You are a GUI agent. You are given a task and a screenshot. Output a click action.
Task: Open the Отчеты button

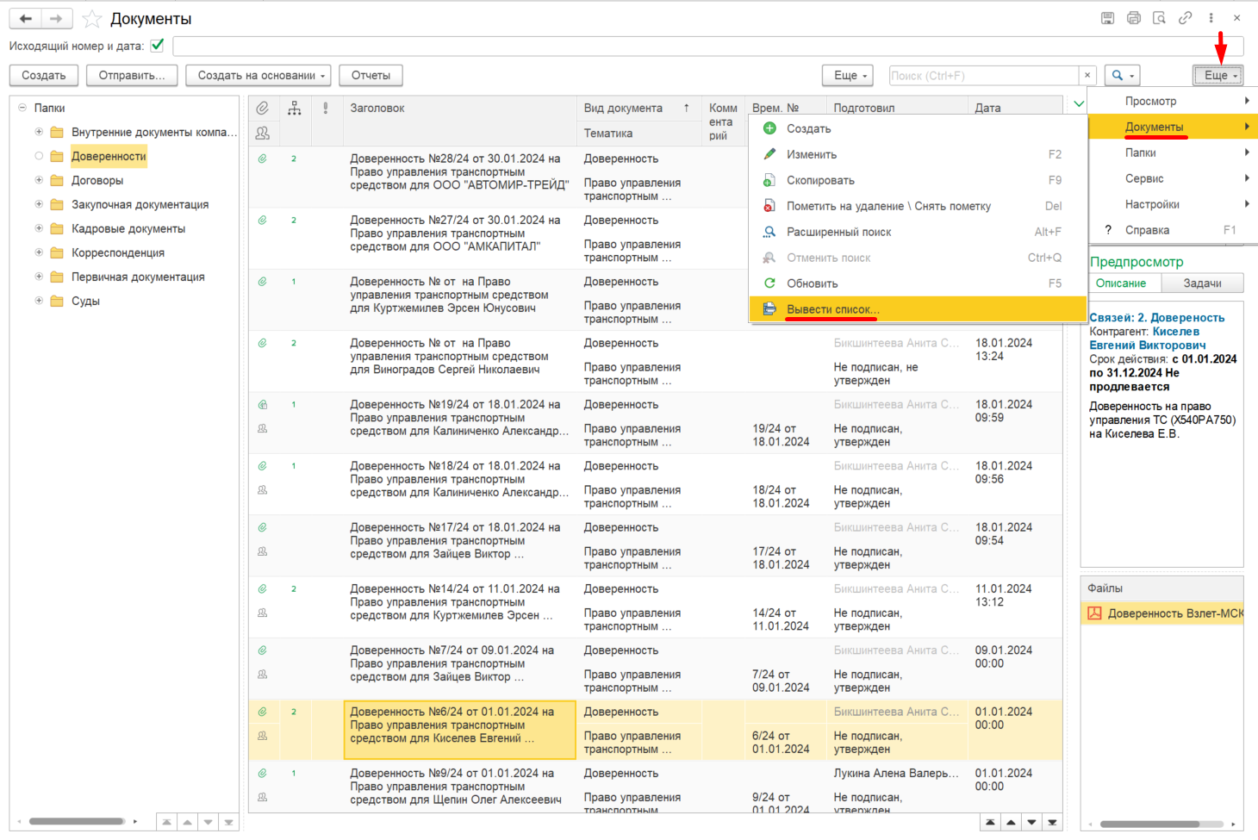click(x=371, y=76)
